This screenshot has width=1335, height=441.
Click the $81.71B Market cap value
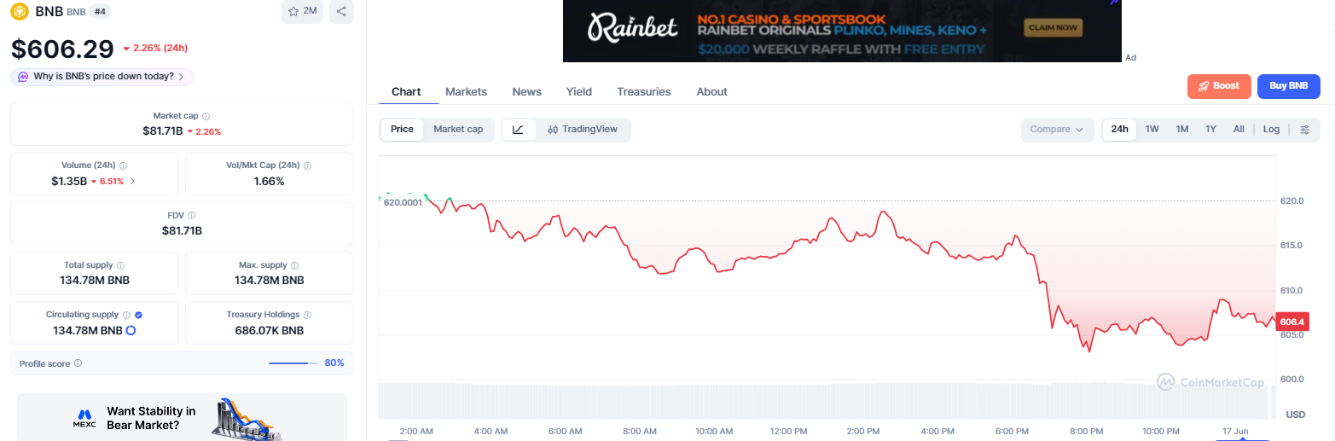[161, 131]
